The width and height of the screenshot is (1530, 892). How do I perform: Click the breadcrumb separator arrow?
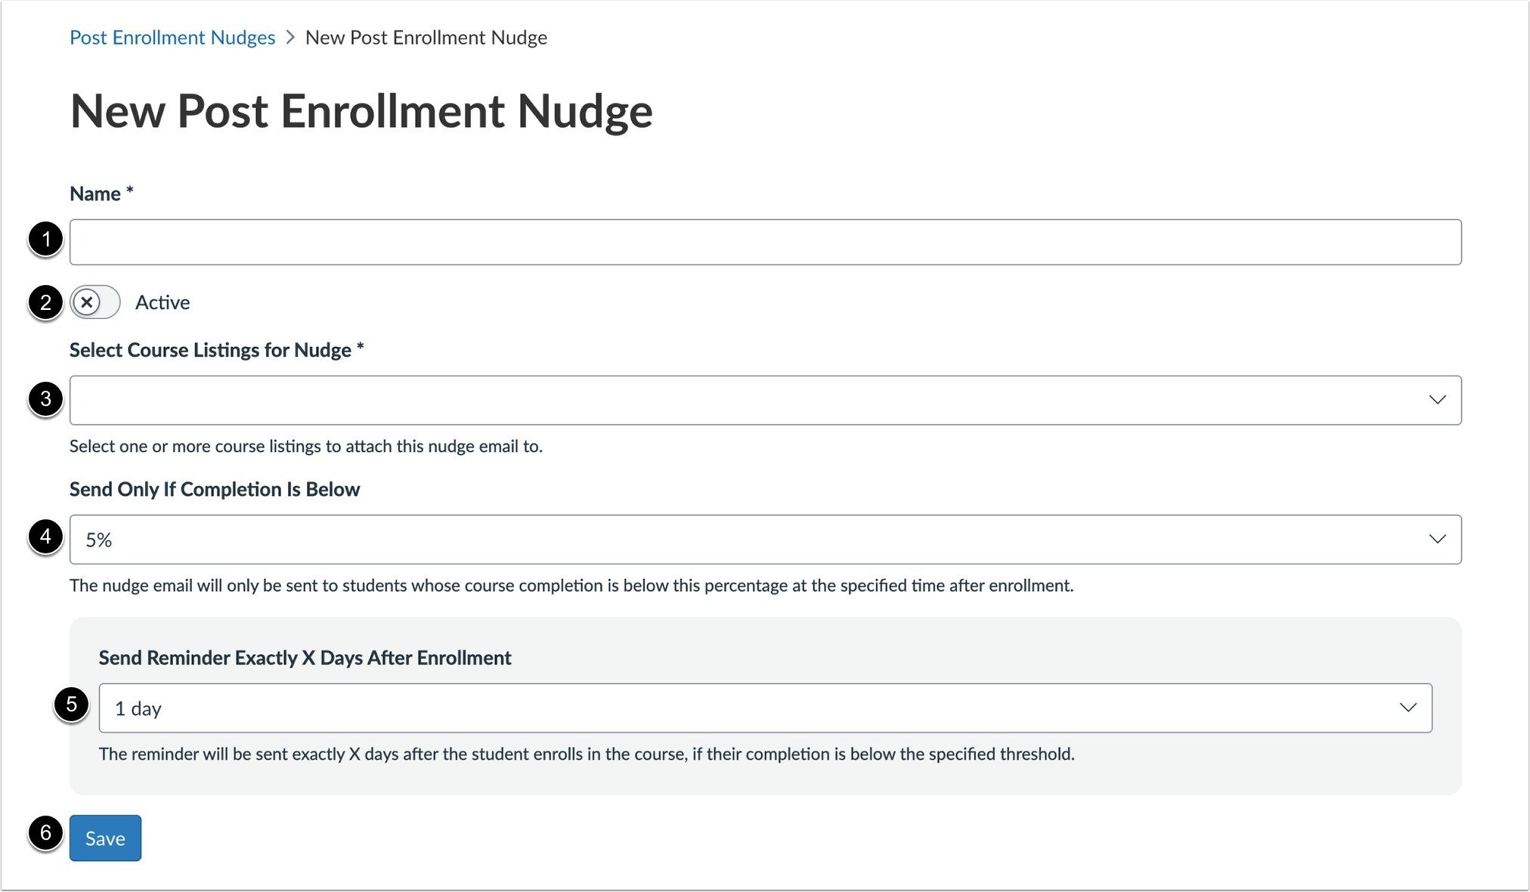pyautogui.click(x=290, y=37)
